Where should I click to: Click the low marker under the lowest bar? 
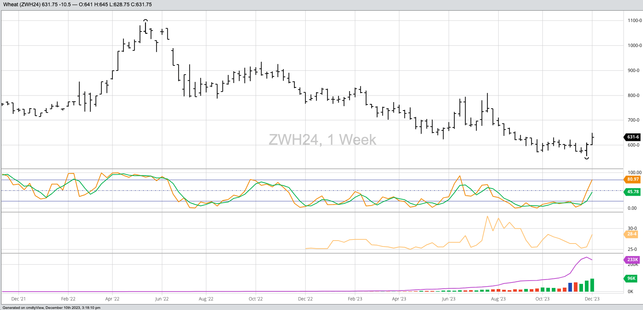[587, 158]
